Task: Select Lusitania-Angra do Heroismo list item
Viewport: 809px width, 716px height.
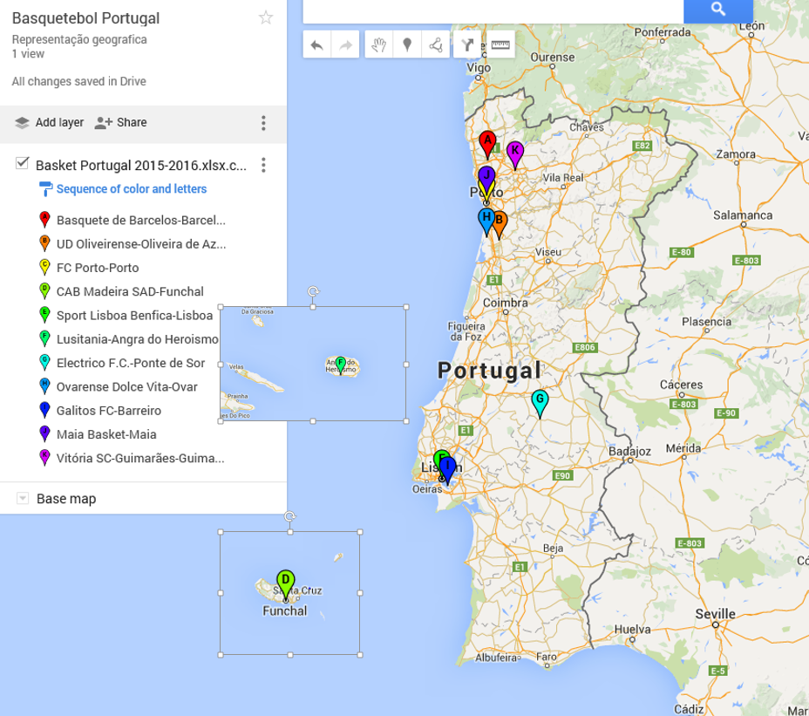Action: (137, 338)
